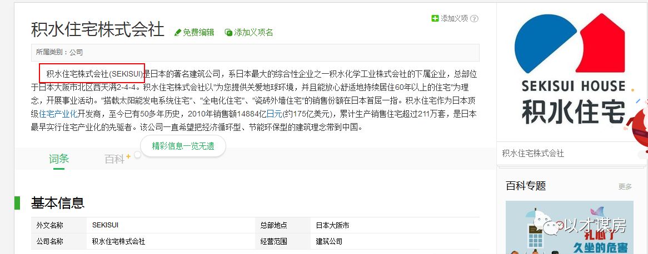Click the 更多 link in 百科专题
The image size is (648, 254).
pyautogui.click(x=625, y=186)
